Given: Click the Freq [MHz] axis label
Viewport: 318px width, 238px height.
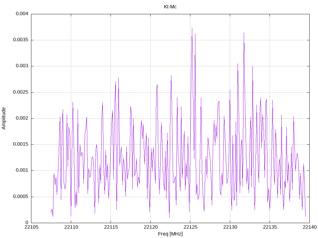Looking at the screenshot, I should (x=170, y=234).
